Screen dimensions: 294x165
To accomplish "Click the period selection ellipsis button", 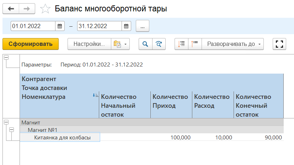I will pos(142,26).
